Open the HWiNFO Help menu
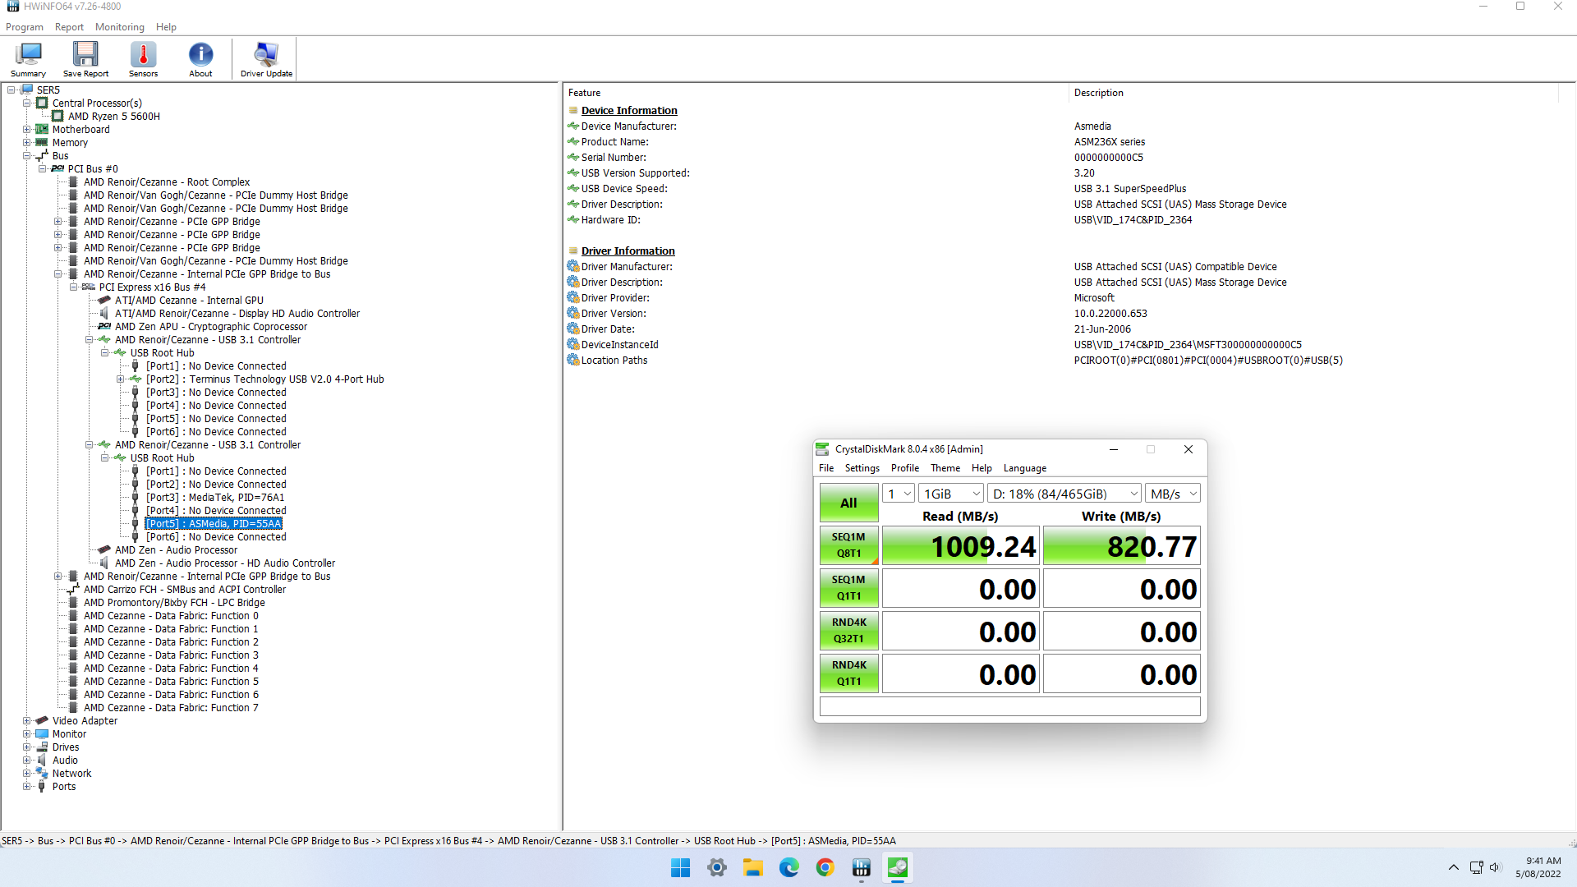This screenshot has height=887, width=1577. [x=166, y=27]
